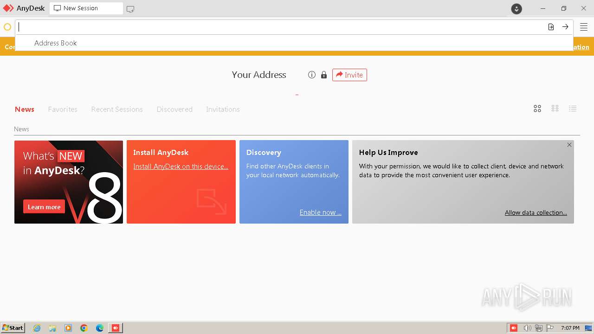Open the Recent Sessions tab
Screen dimensions: 594x334
coord(117,109)
